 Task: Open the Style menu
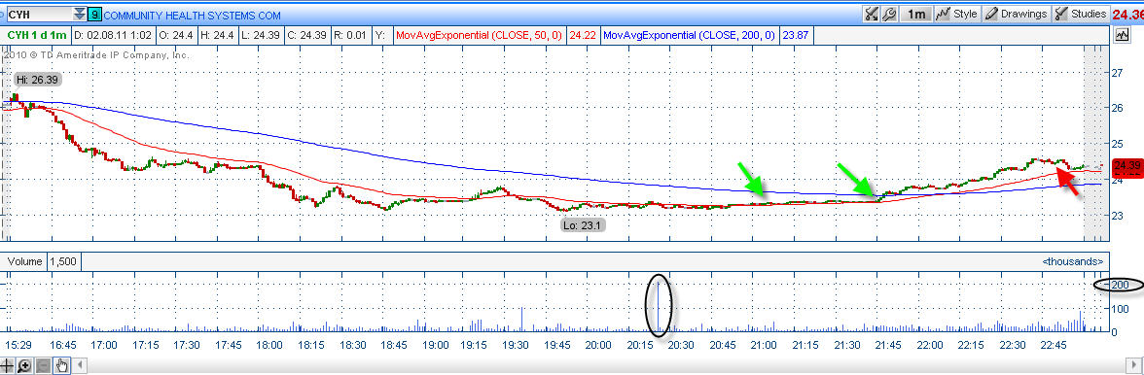coord(957,14)
